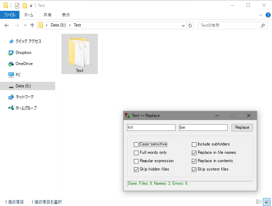Uncheck Skip system files
This screenshot has height=206, width=272.
[194, 169]
